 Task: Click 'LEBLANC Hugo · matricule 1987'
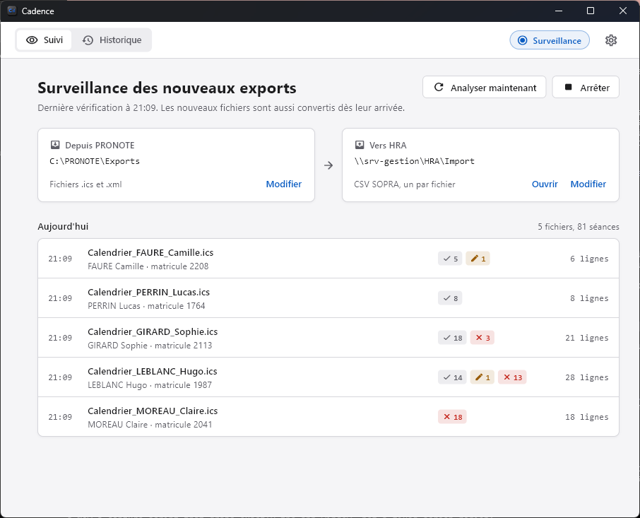150,385
